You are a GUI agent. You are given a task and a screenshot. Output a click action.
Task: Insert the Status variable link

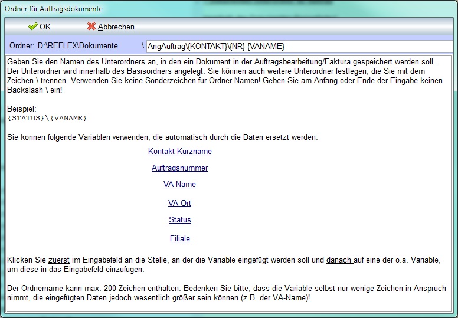[x=180, y=220]
